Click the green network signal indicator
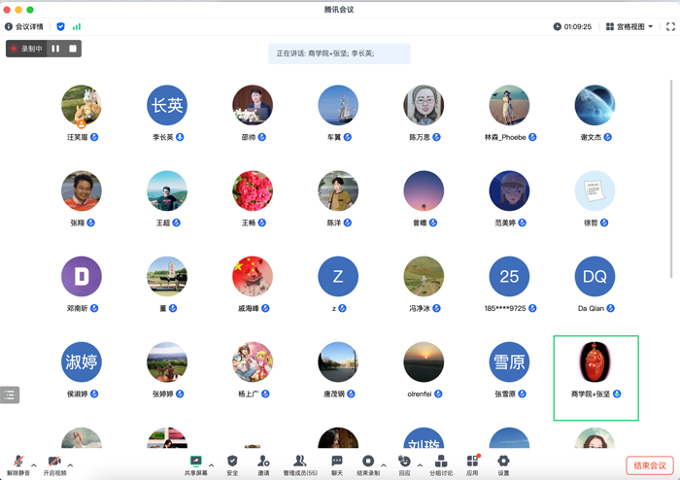This screenshot has height=480, width=680. click(x=77, y=27)
